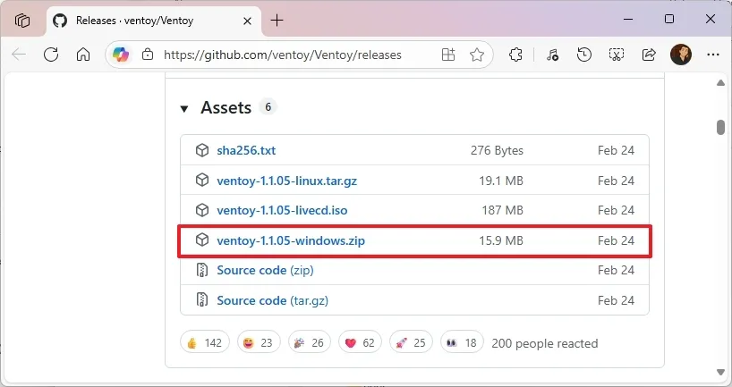Click the 187 MB size text
Image resolution: width=732 pixels, height=387 pixels.
click(502, 210)
